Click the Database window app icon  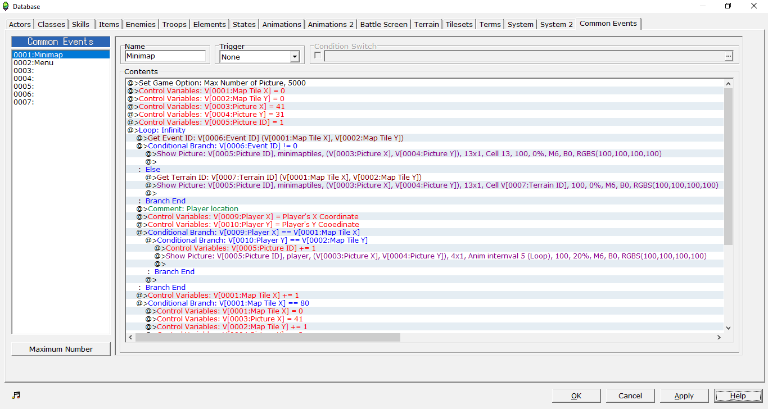coord(6,6)
